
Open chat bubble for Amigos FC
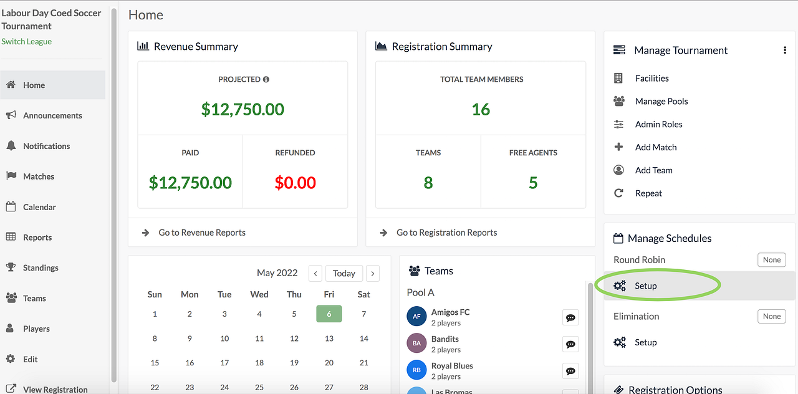pos(570,317)
